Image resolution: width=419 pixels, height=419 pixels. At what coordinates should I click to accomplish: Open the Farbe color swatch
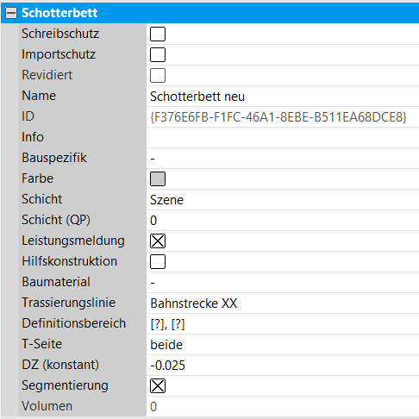[158, 178]
